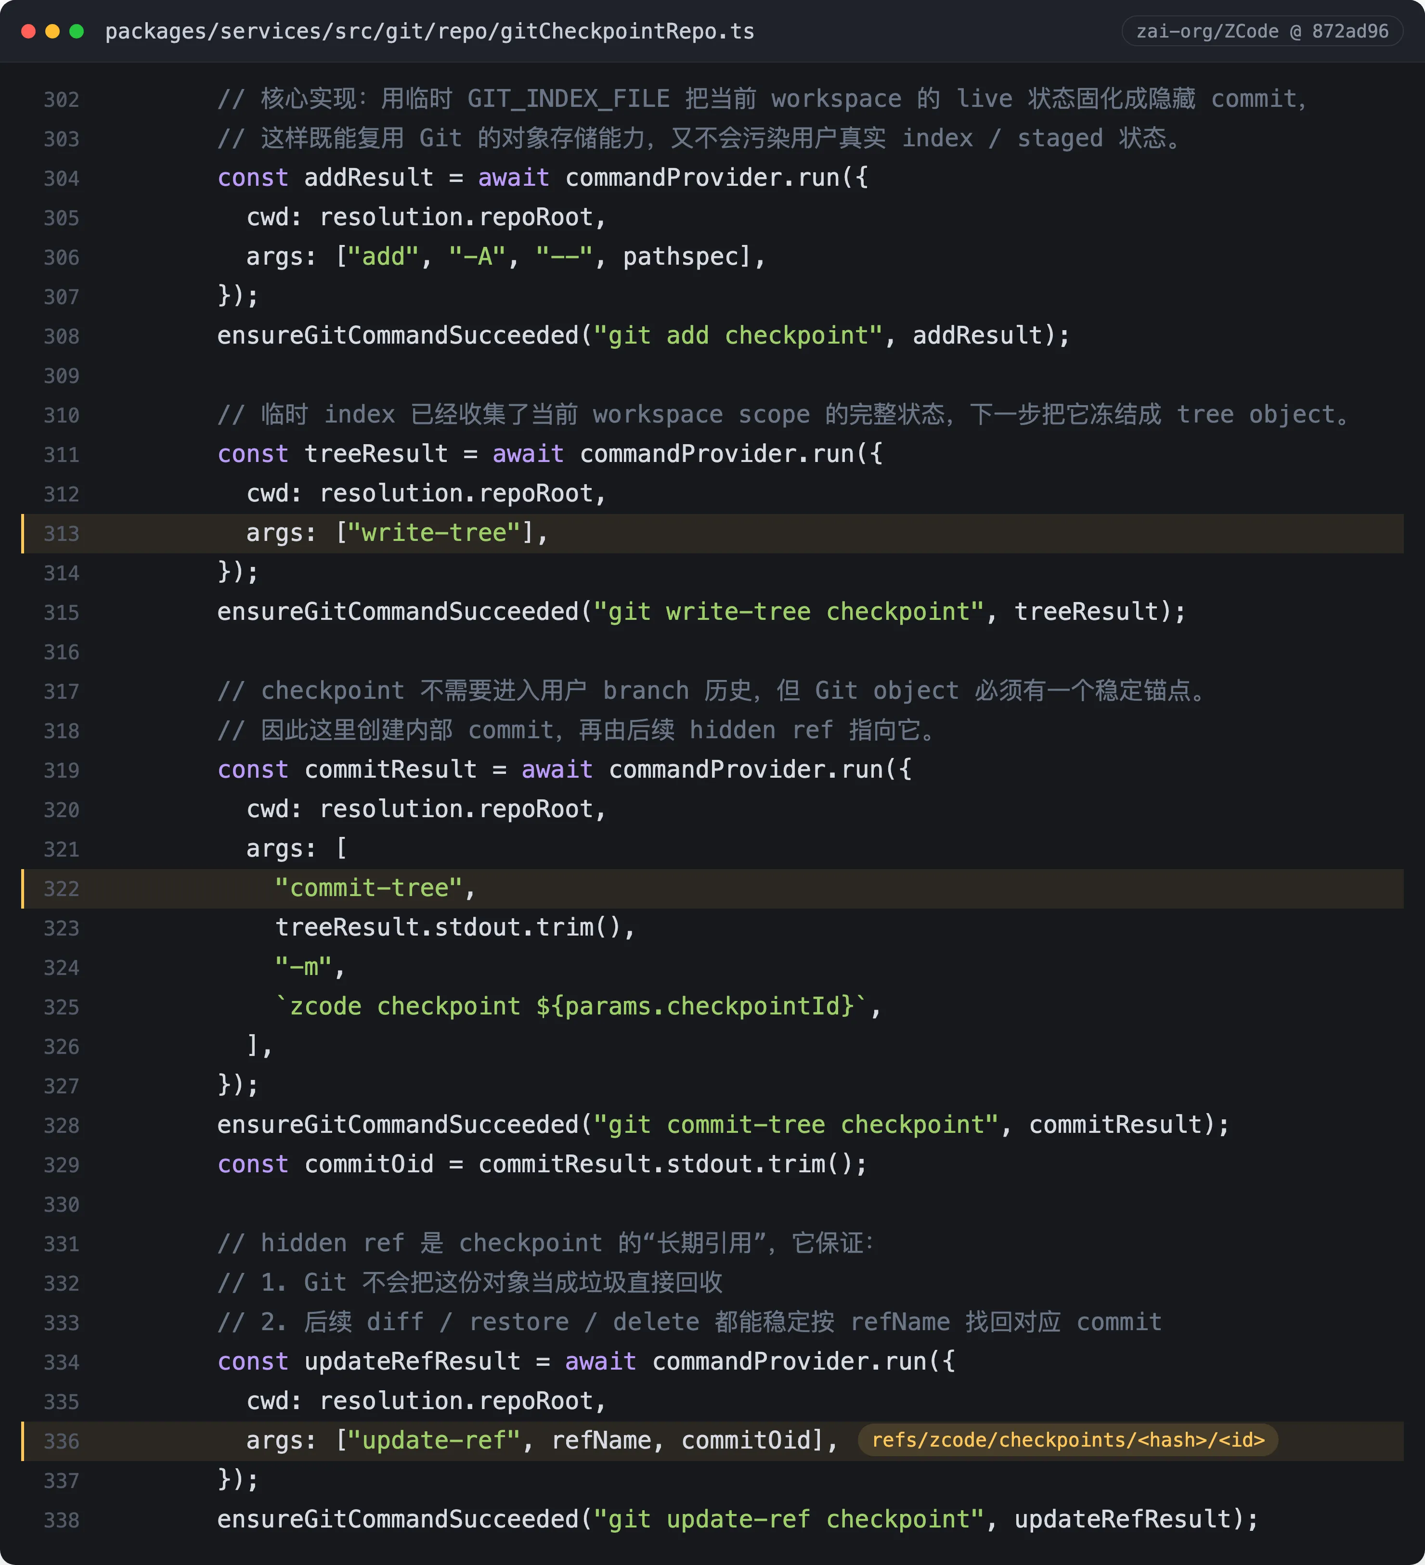The width and height of the screenshot is (1425, 1565).
Task: Click the await keyword on line 334
Action: tap(600, 1361)
